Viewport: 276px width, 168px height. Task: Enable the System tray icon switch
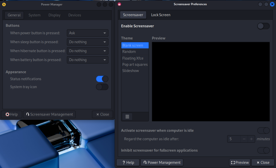pos(102,87)
